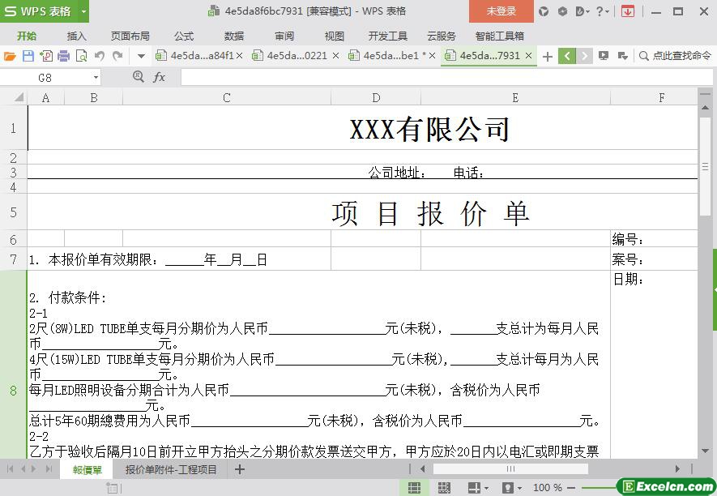Expand quick access toolbar customize dropdown
The image size is (717, 496).
141,56
